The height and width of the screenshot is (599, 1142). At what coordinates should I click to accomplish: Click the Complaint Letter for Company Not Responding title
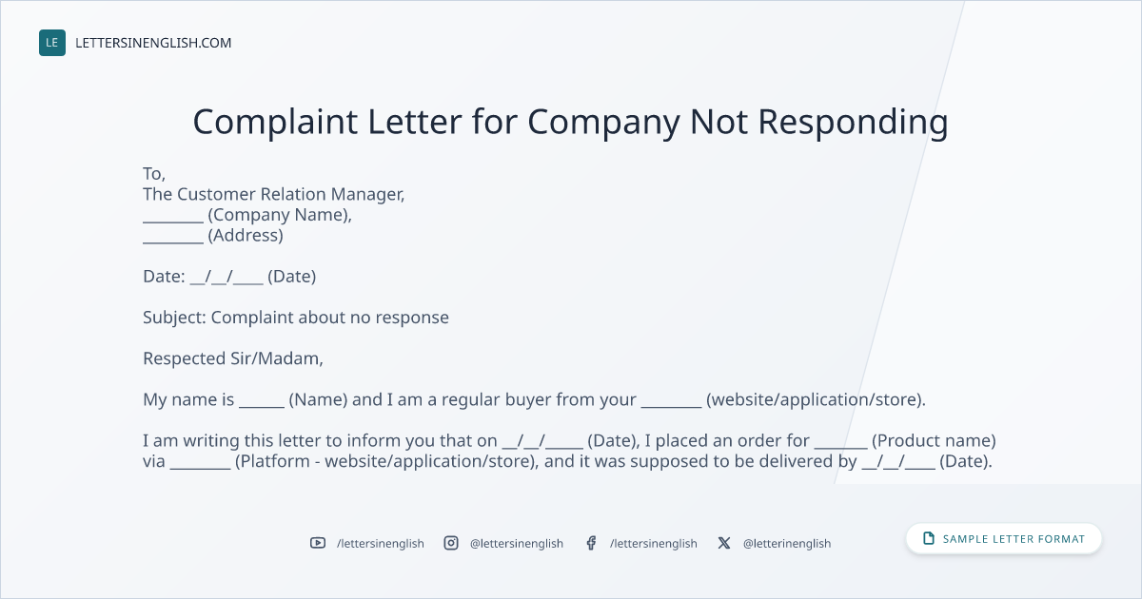point(571,122)
